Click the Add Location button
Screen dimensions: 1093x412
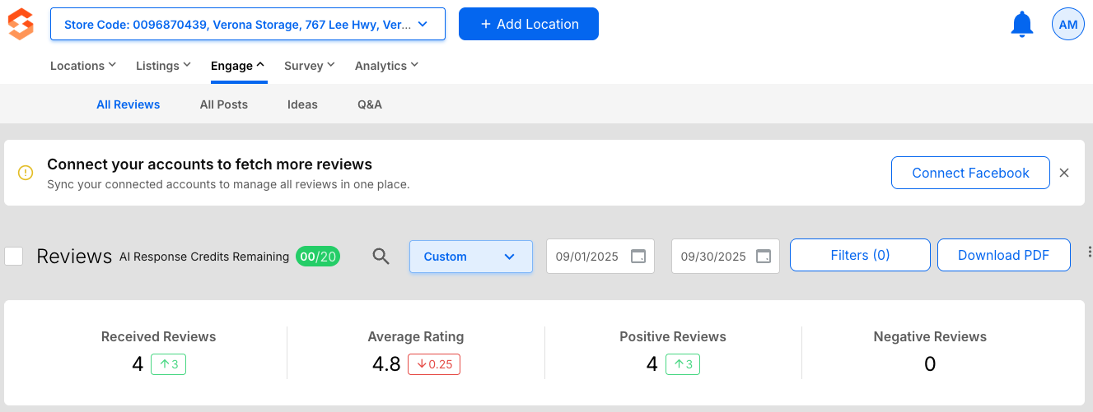coord(528,25)
